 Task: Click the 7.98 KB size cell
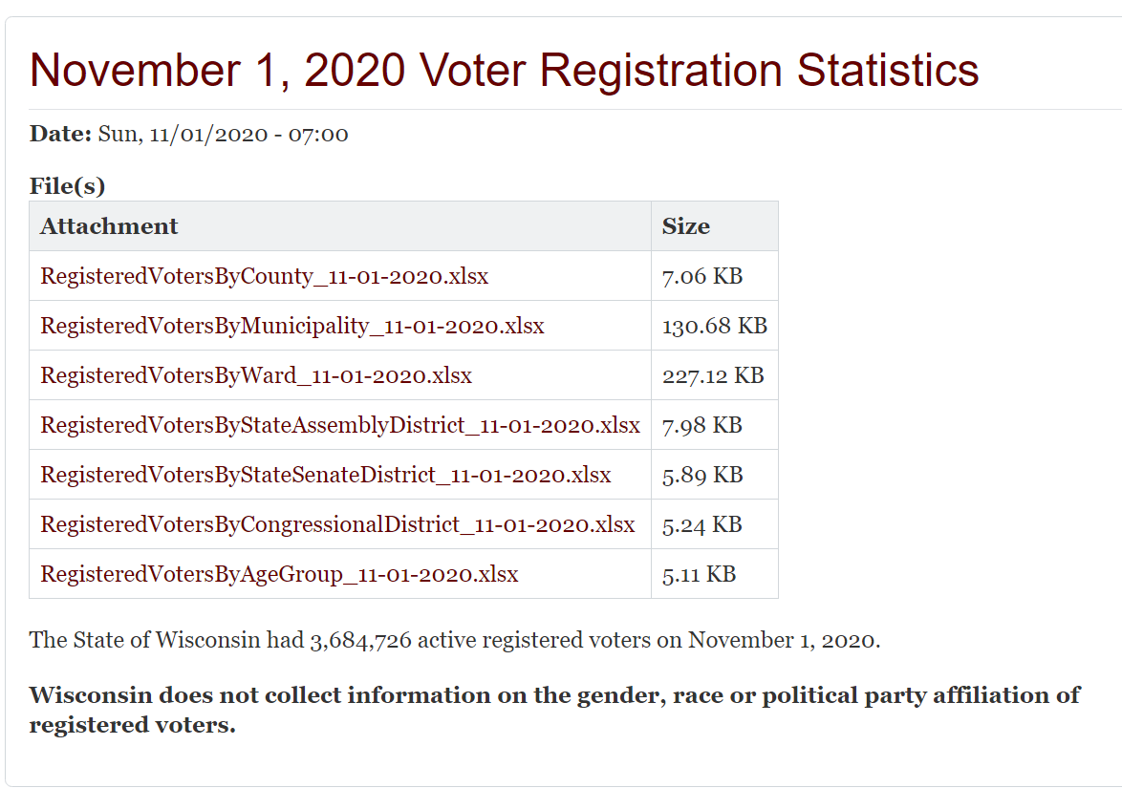click(x=701, y=426)
